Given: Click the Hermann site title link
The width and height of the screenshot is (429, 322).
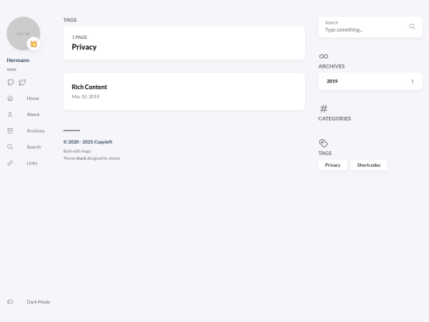Looking at the screenshot, I should point(18,60).
